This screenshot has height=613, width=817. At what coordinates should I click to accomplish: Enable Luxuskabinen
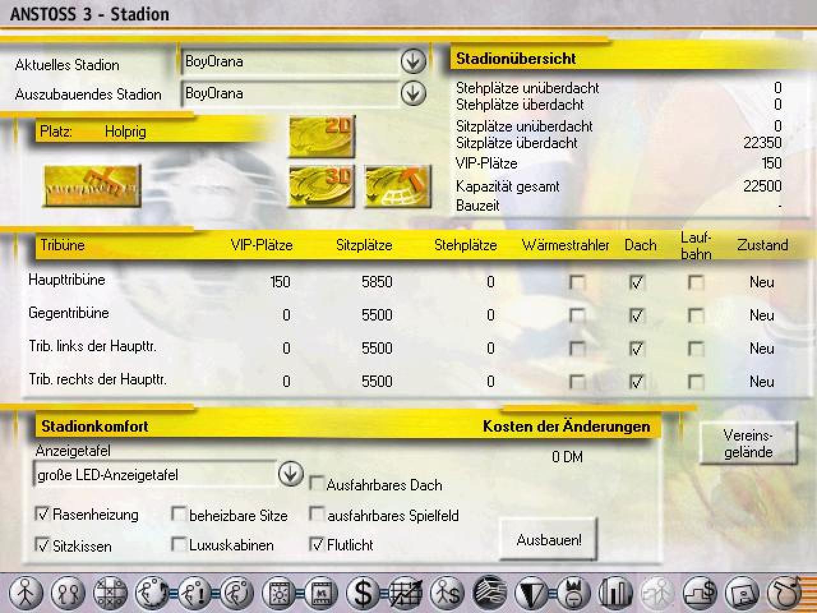click(x=179, y=544)
